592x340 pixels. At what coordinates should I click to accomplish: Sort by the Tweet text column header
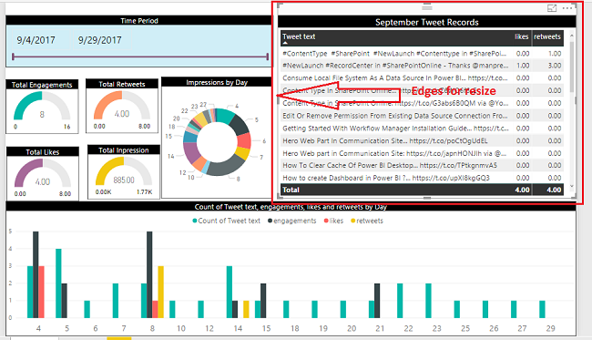(299, 36)
